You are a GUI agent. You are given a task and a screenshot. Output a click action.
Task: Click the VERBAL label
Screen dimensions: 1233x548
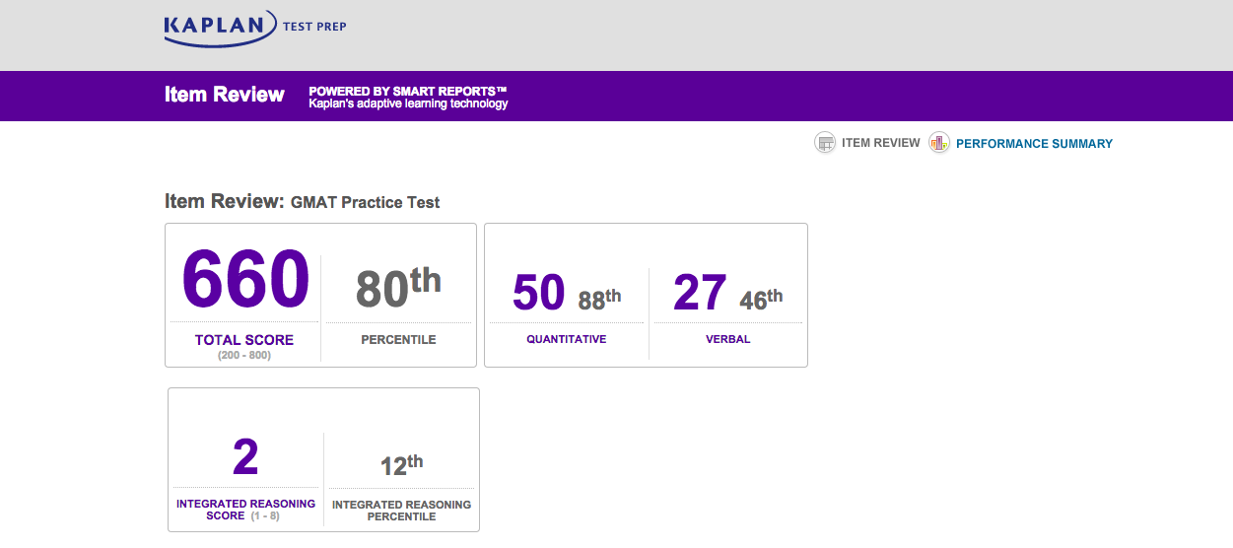[728, 339]
